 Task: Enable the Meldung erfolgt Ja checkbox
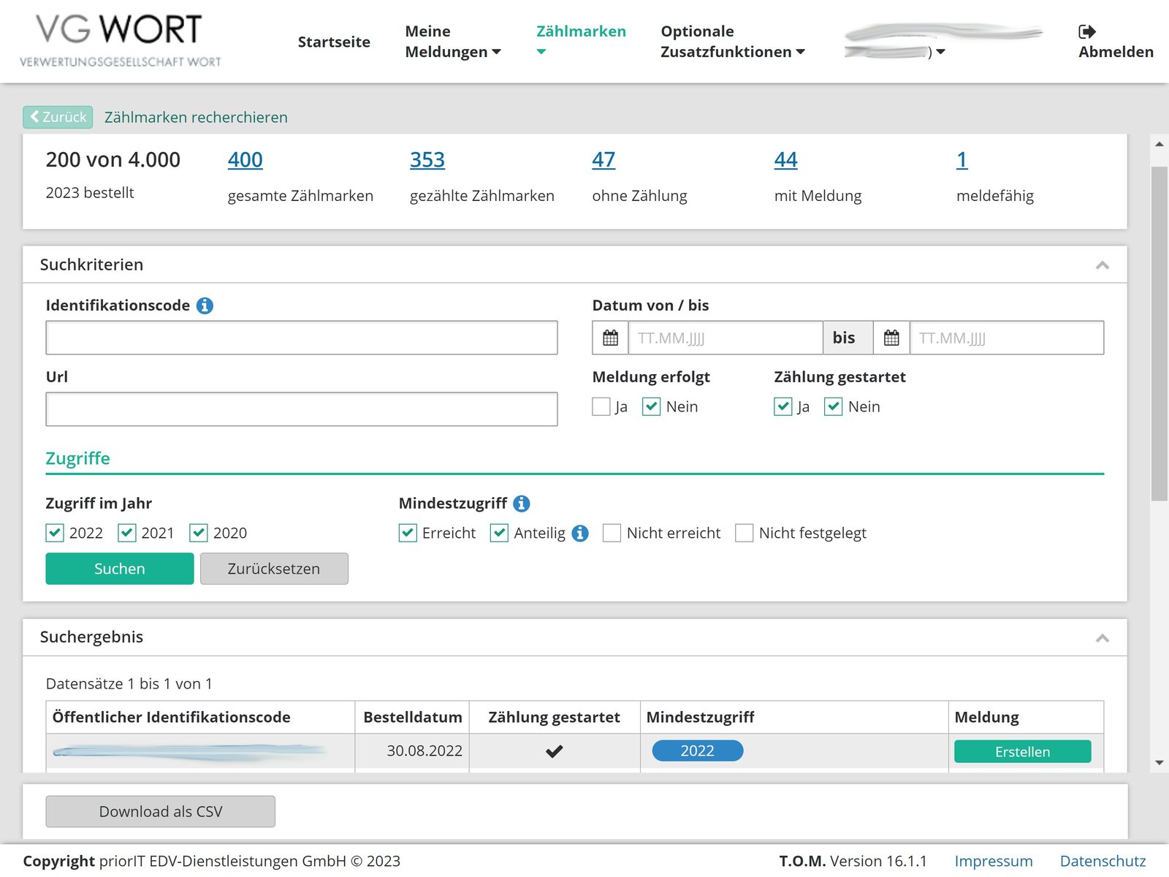tap(601, 406)
